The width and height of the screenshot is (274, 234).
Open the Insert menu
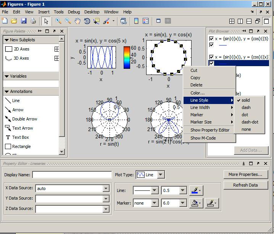(44, 12)
